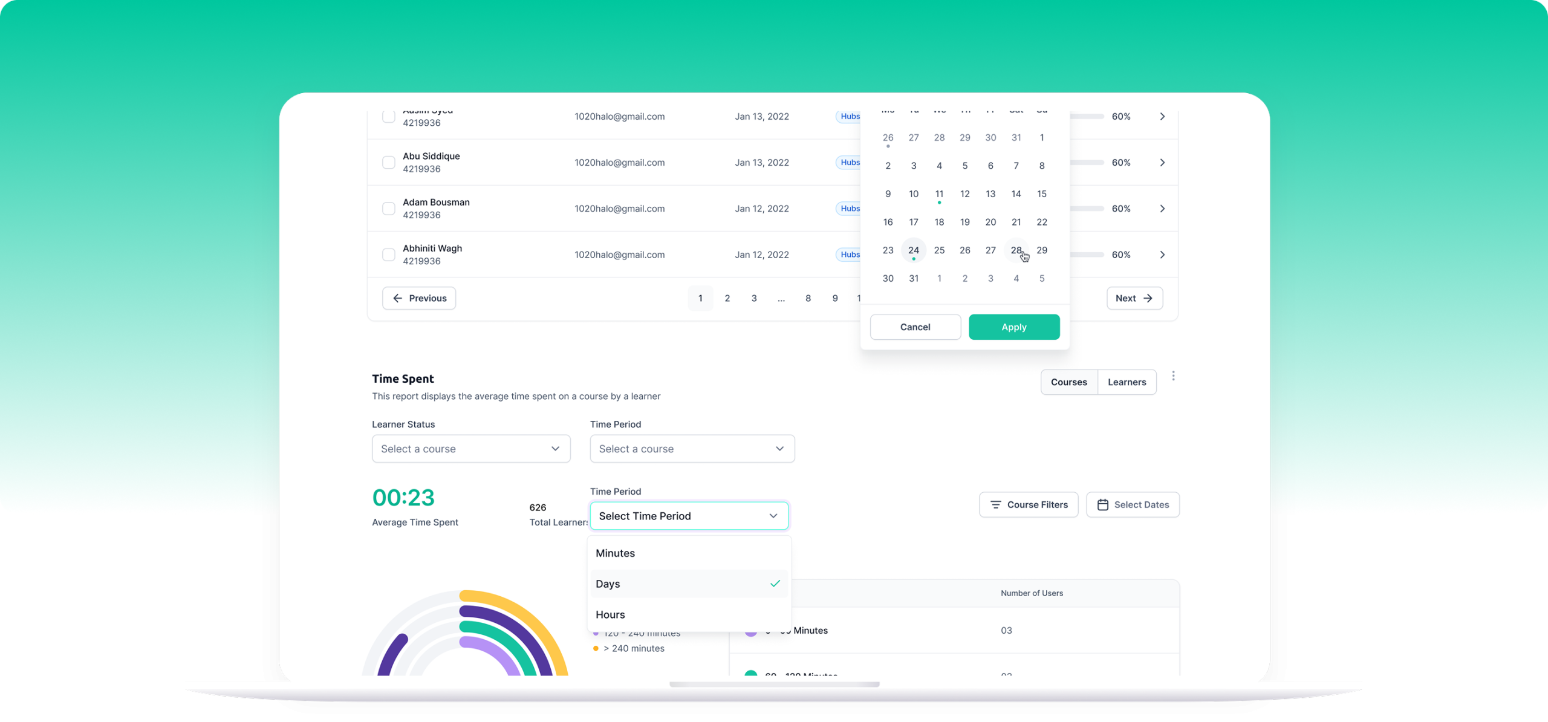The height and width of the screenshot is (722, 1548).
Task: Click calendar icon on Select Dates
Action: pyautogui.click(x=1102, y=505)
